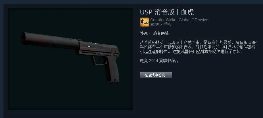Screen dimensions: 263x118
Task: Click the suppressor on the pistol image
Action: [x=50, y=40]
